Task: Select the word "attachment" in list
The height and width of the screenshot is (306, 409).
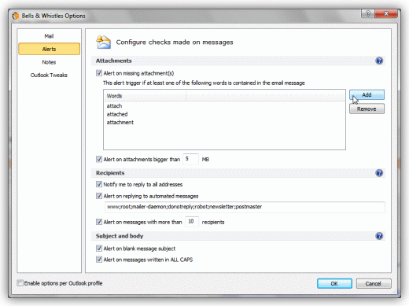Action: [x=120, y=123]
